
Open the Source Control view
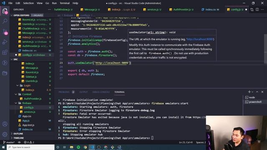click(5, 32)
